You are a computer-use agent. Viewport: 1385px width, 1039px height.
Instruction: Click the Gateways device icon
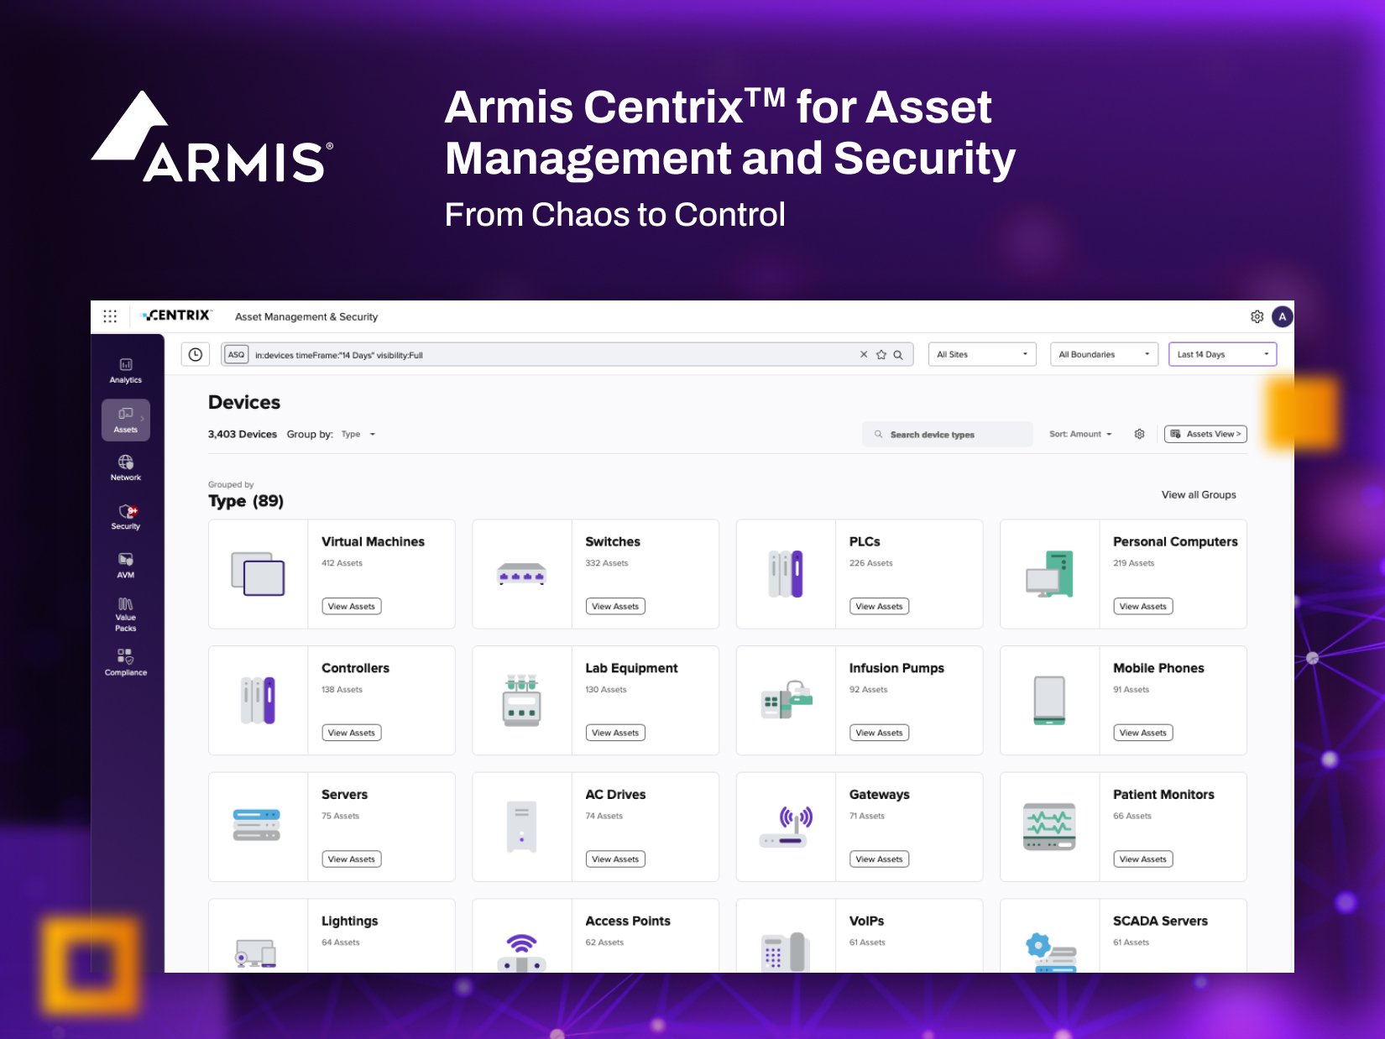[x=786, y=827]
